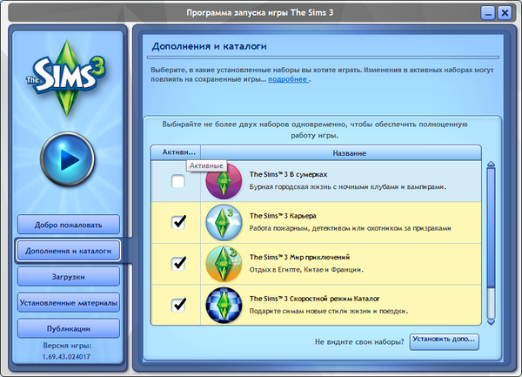This screenshot has width=522, height=377.
Task: Follow the подробнее link
Action: (x=287, y=79)
